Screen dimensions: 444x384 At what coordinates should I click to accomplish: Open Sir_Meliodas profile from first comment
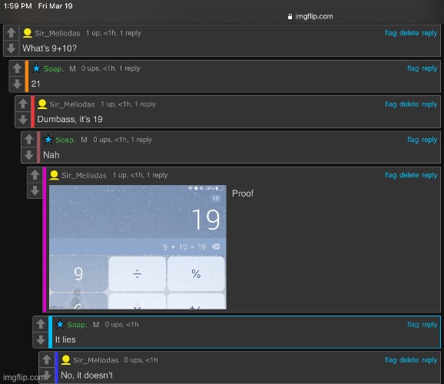point(58,33)
